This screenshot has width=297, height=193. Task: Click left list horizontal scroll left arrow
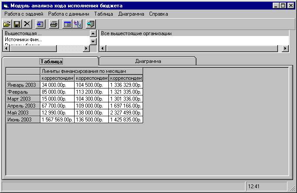tap(7, 49)
